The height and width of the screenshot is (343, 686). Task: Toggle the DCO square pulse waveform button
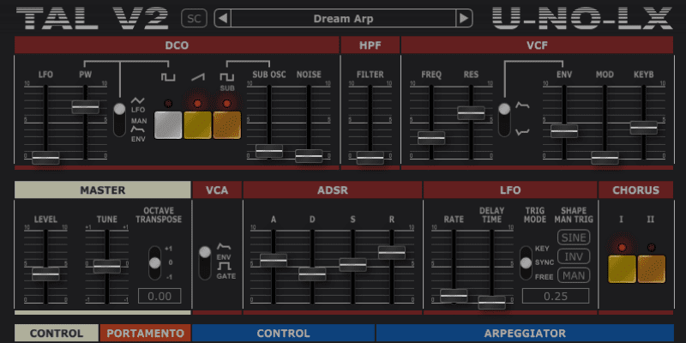168,125
